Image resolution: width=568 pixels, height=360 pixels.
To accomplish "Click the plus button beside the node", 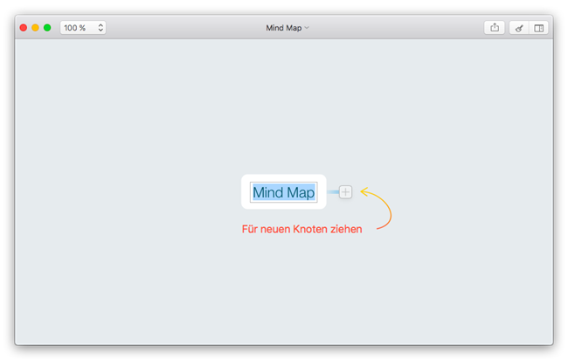I will point(346,191).
